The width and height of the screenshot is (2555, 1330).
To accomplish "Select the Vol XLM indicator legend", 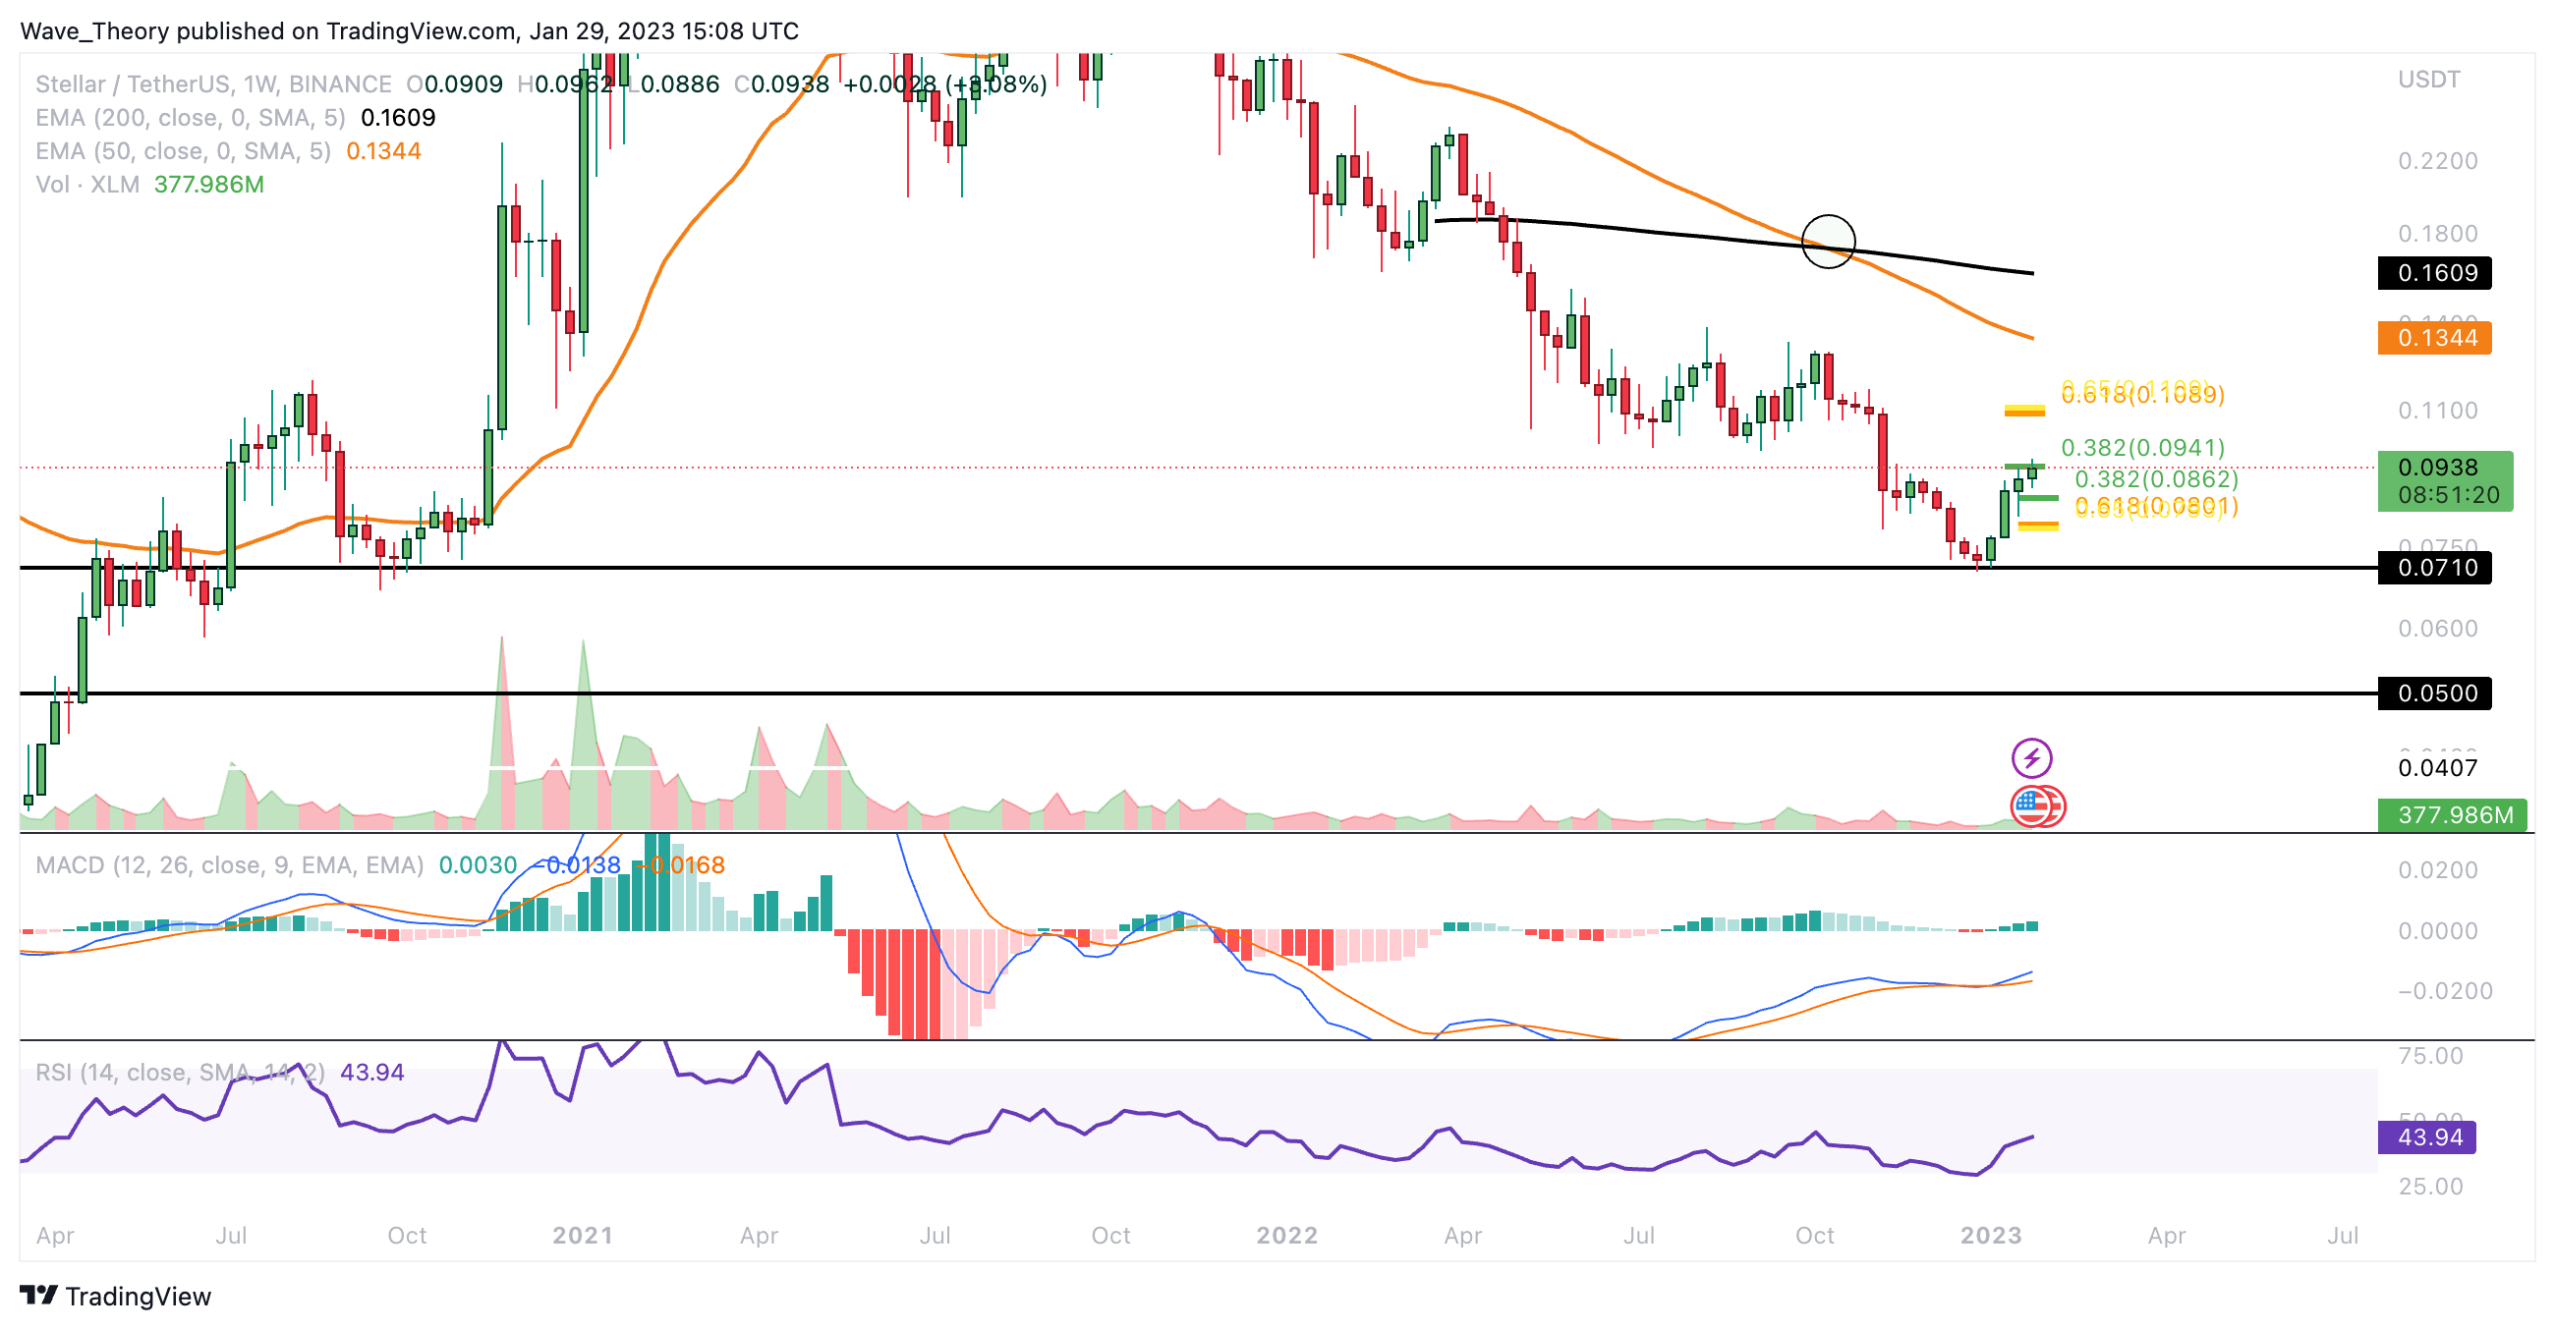I will [x=87, y=185].
